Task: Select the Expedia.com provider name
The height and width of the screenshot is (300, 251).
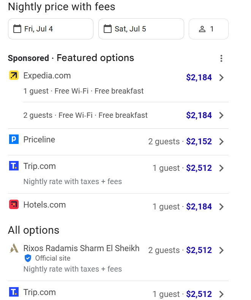Action: pyautogui.click(x=47, y=75)
